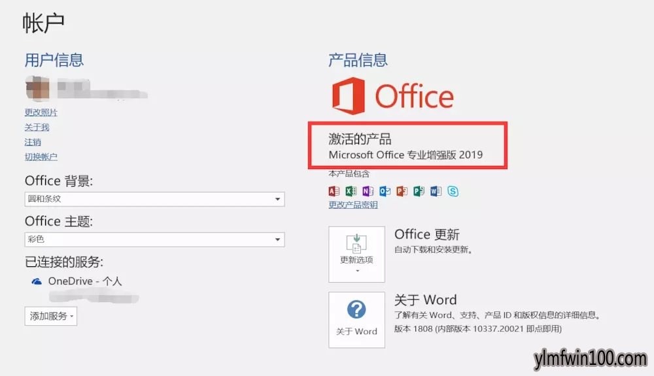This screenshot has width=654, height=376.
Task: Click the PowerPoint app icon
Action: pos(402,191)
